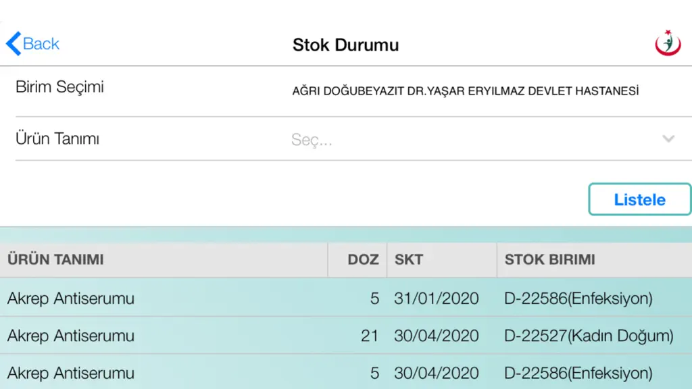Sort by SKT column header
692x389 pixels.
point(409,259)
